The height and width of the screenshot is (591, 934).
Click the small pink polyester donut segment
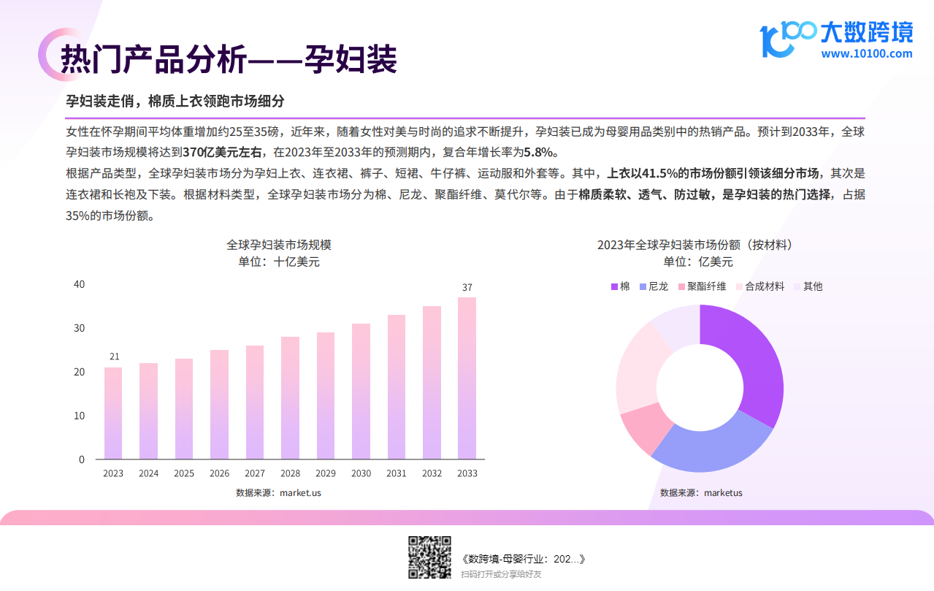[x=643, y=427]
